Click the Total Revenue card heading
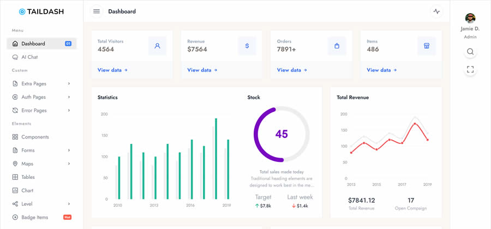This screenshot has height=229, width=491. [x=352, y=97]
